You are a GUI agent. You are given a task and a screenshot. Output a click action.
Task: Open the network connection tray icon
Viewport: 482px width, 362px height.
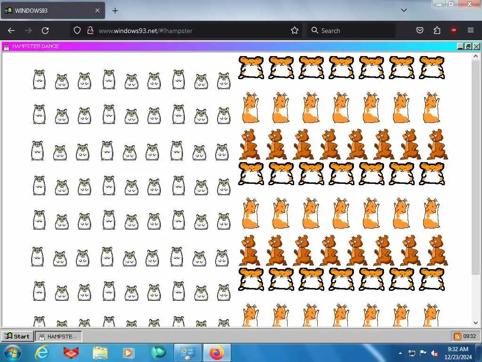coord(411,353)
